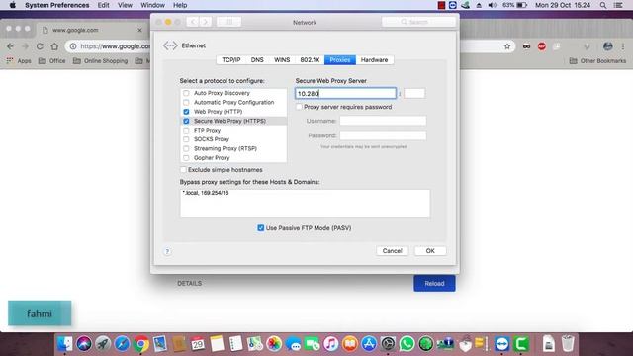Switch to the TCP/IP tab
Image resolution: width=633 pixels, height=356 pixels.
pos(230,60)
